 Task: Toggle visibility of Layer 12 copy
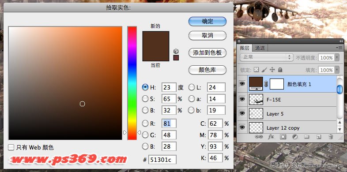(x=242, y=127)
